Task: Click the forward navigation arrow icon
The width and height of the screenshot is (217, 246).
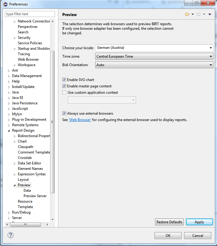Action: (x=198, y=15)
